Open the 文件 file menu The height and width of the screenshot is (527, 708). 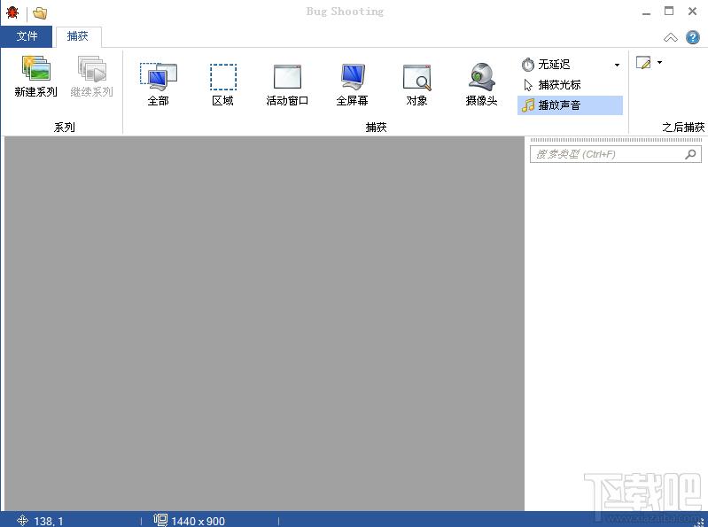pos(27,36)
